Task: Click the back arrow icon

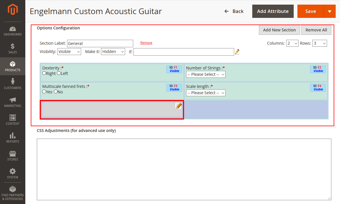Action: pyautogui.click(x=226, y=11)
